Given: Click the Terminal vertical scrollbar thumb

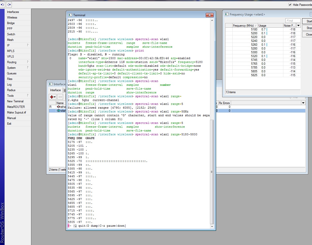Looking at the screenshot, I should pos(212,172).
